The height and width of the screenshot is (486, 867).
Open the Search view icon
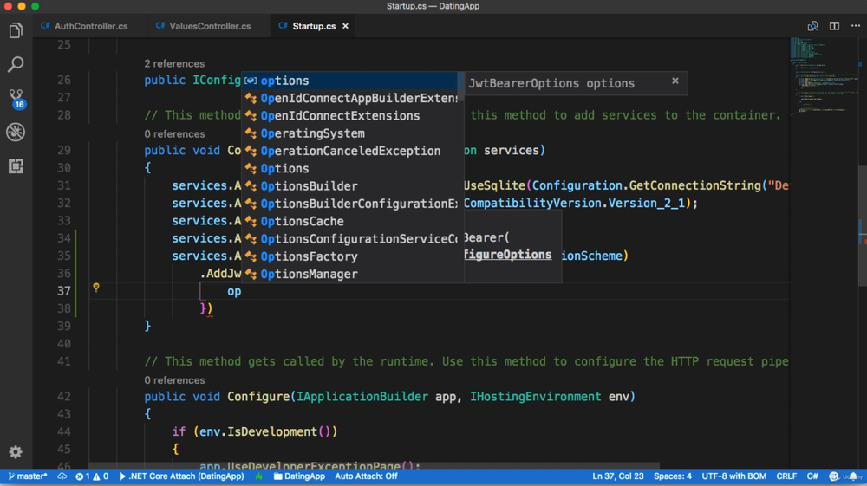pos(16,65)
